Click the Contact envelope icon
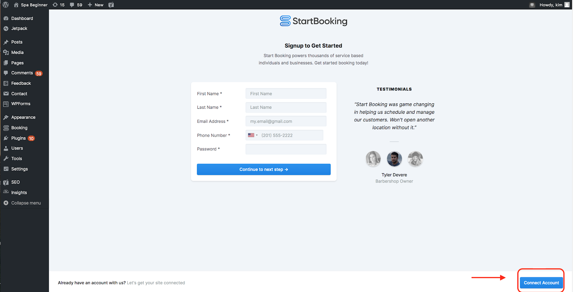Screen dimensions: 573x292 (x=6, y=94)
